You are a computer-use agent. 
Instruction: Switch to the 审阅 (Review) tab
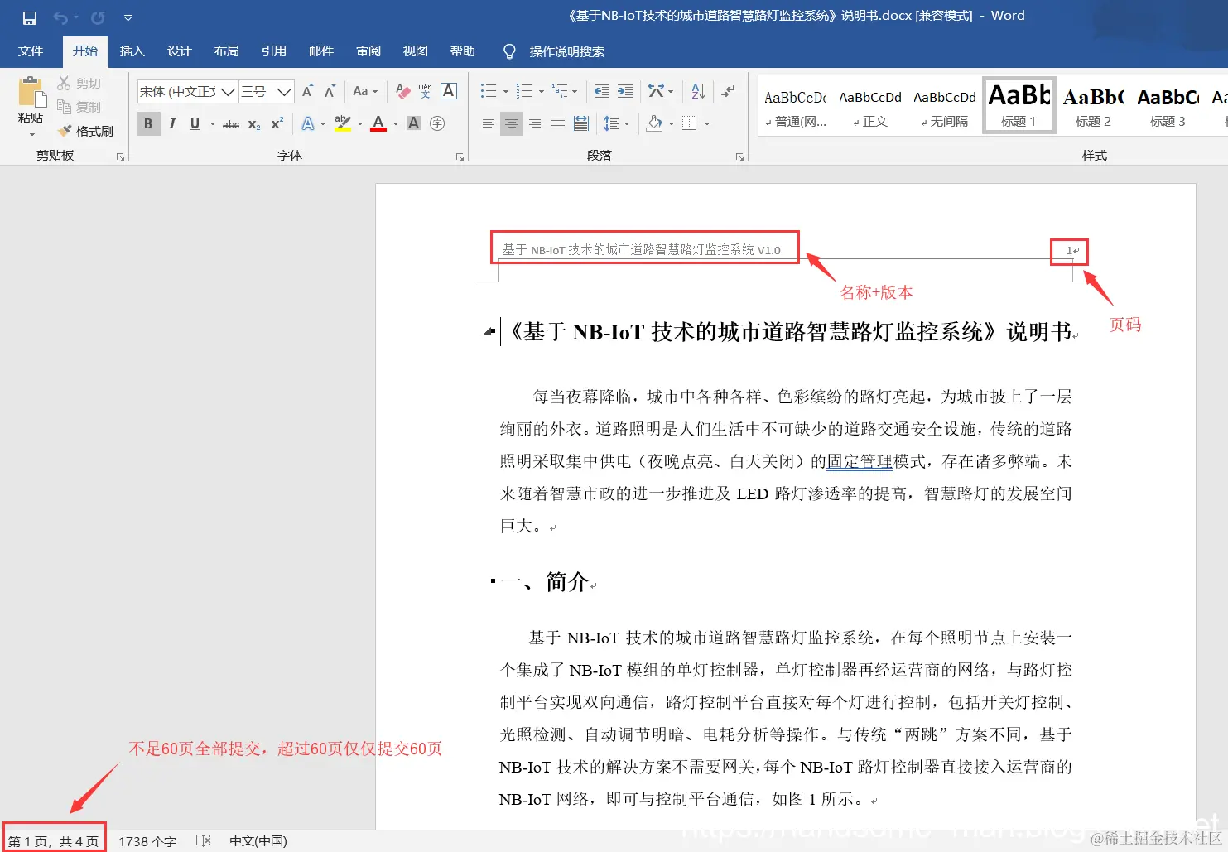(368, 51)
